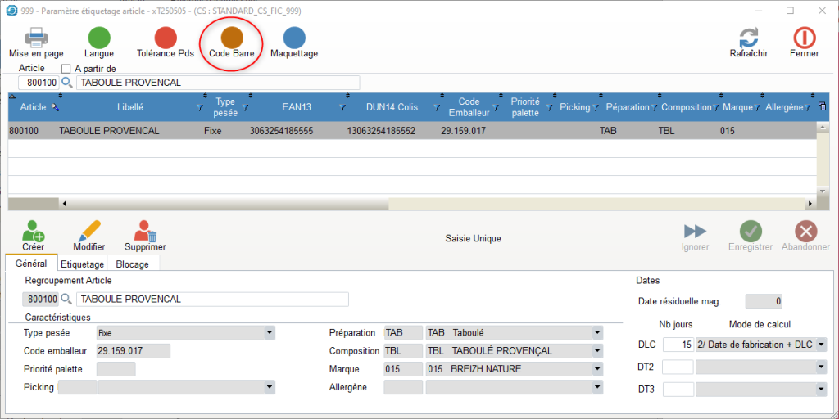
Task: Click the Rafraîchir refresh icon
Action: click(x=748, y=38)
